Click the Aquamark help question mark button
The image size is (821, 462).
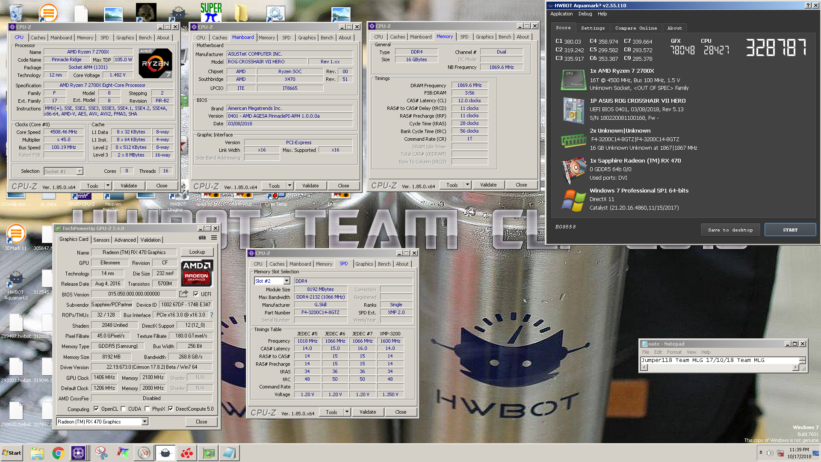(x=808, y=6)
